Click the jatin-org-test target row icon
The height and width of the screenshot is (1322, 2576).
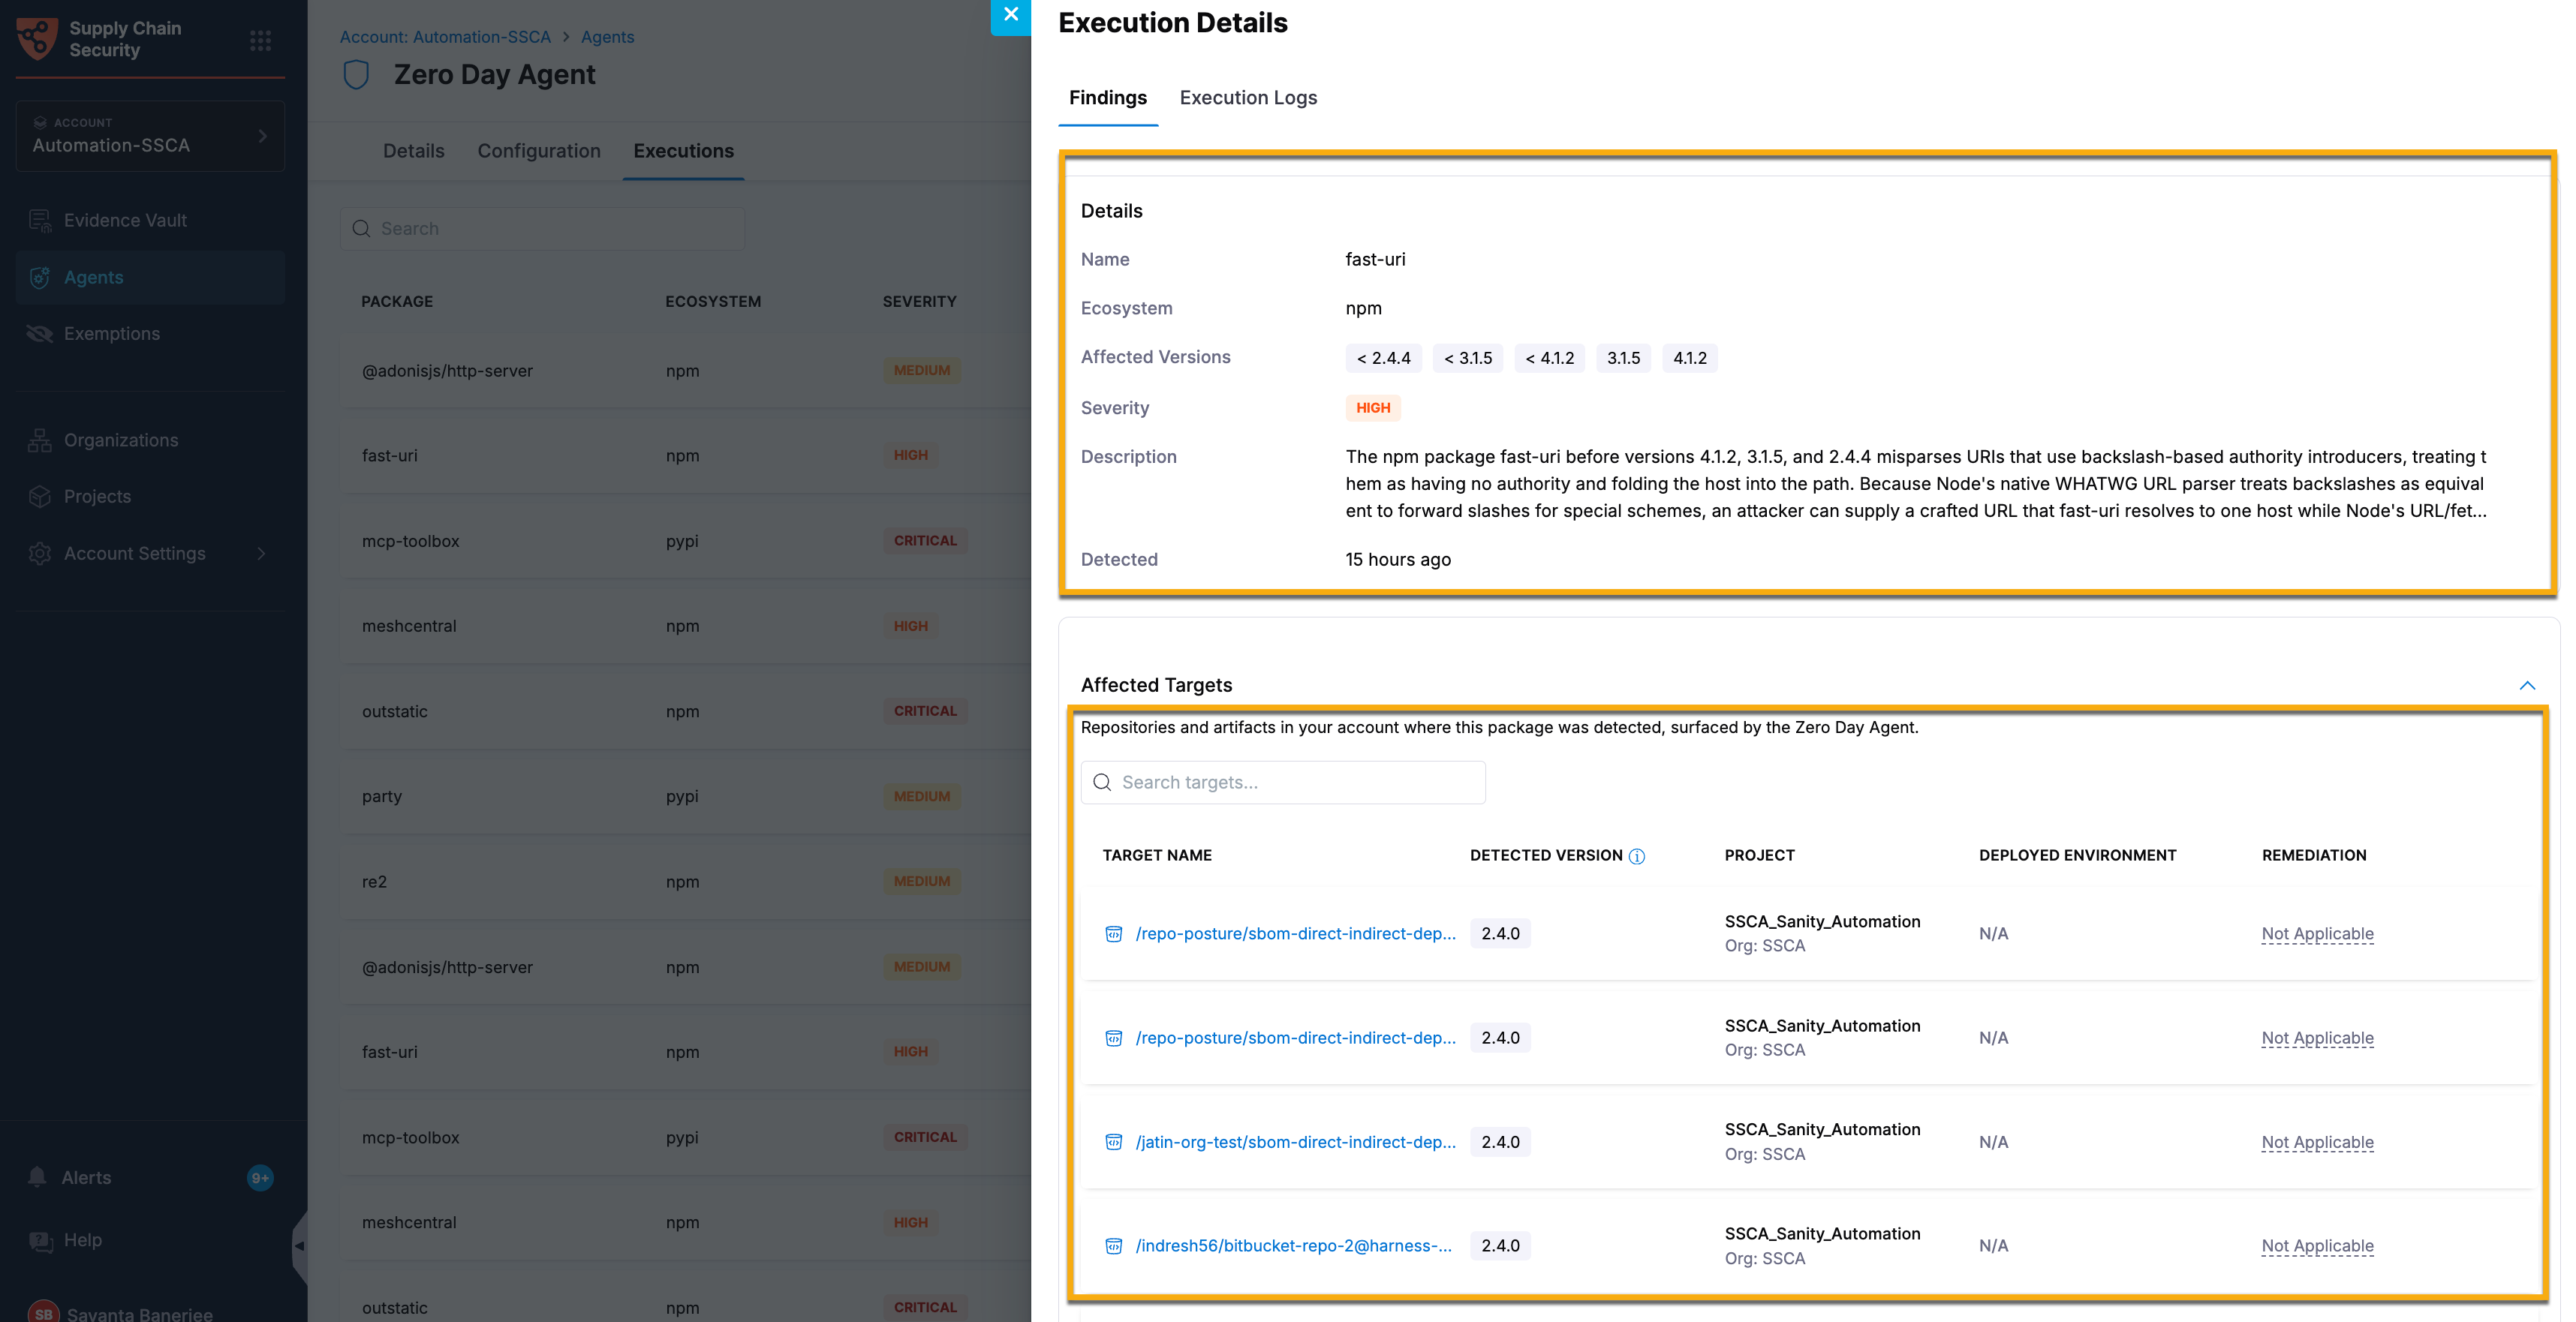pos(1113,1142)
